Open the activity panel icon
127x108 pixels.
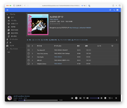click(114, 10)
